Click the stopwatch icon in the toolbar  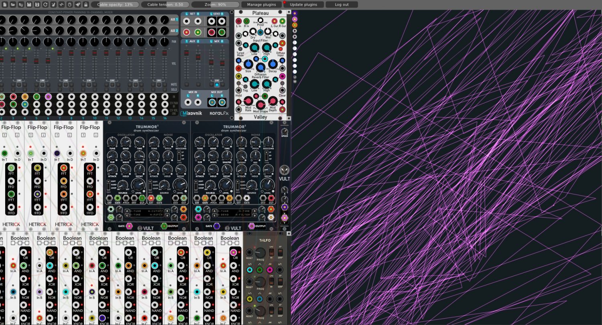point(69,4)
